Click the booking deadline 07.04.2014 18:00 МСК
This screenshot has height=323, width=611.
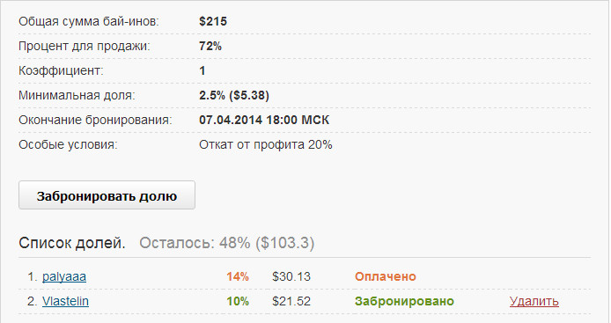264,120
